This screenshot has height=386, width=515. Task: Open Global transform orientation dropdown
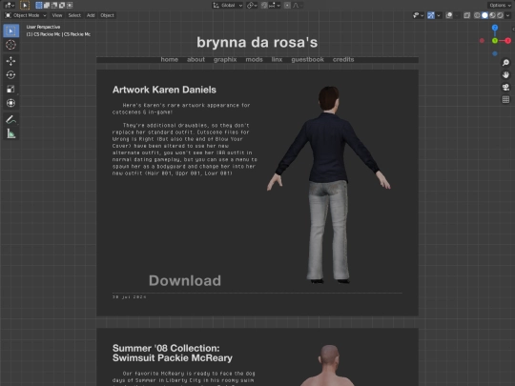228,6
